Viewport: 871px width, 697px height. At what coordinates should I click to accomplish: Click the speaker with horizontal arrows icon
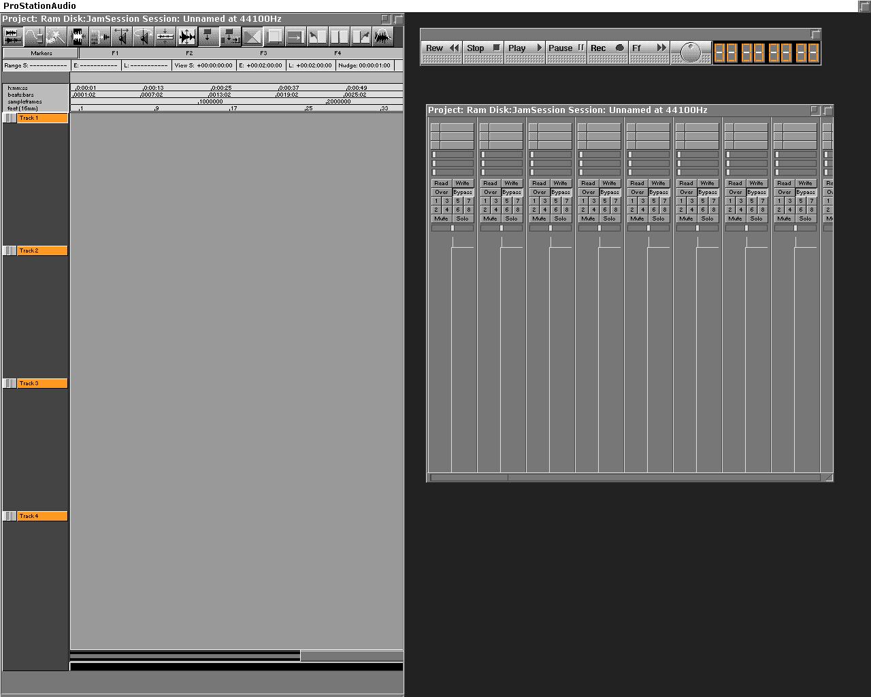(121, 36)
